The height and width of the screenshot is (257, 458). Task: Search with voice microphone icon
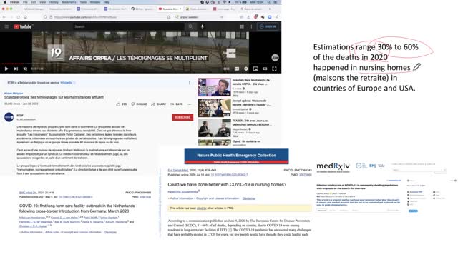(x=202, y=26)
